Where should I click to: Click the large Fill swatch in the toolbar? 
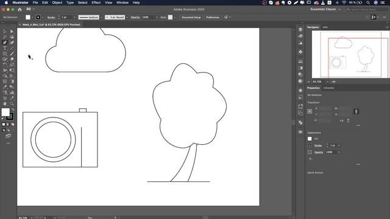coord(5,112)
